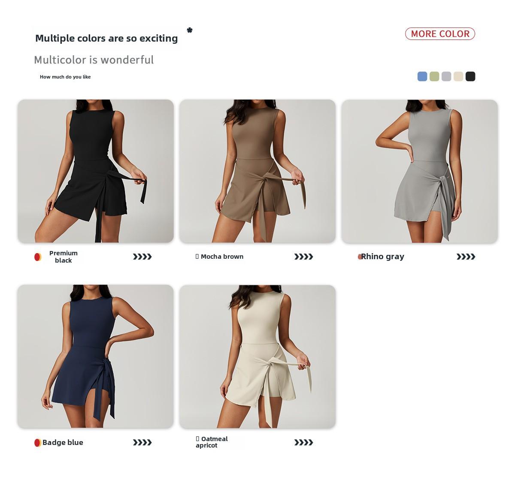
Task: Open the Rhino gray dress photo
Action: point(420,171)
